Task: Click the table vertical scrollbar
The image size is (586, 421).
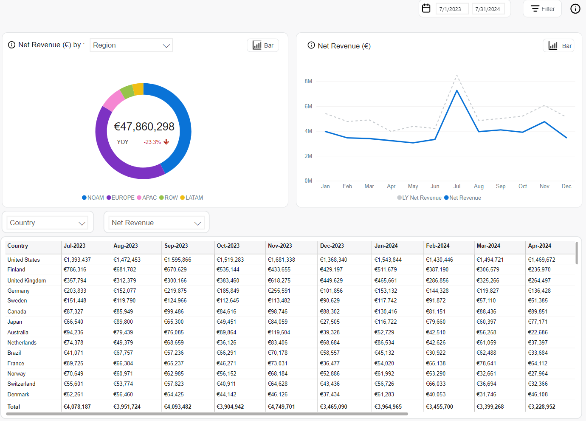Action: pos(576,253)
